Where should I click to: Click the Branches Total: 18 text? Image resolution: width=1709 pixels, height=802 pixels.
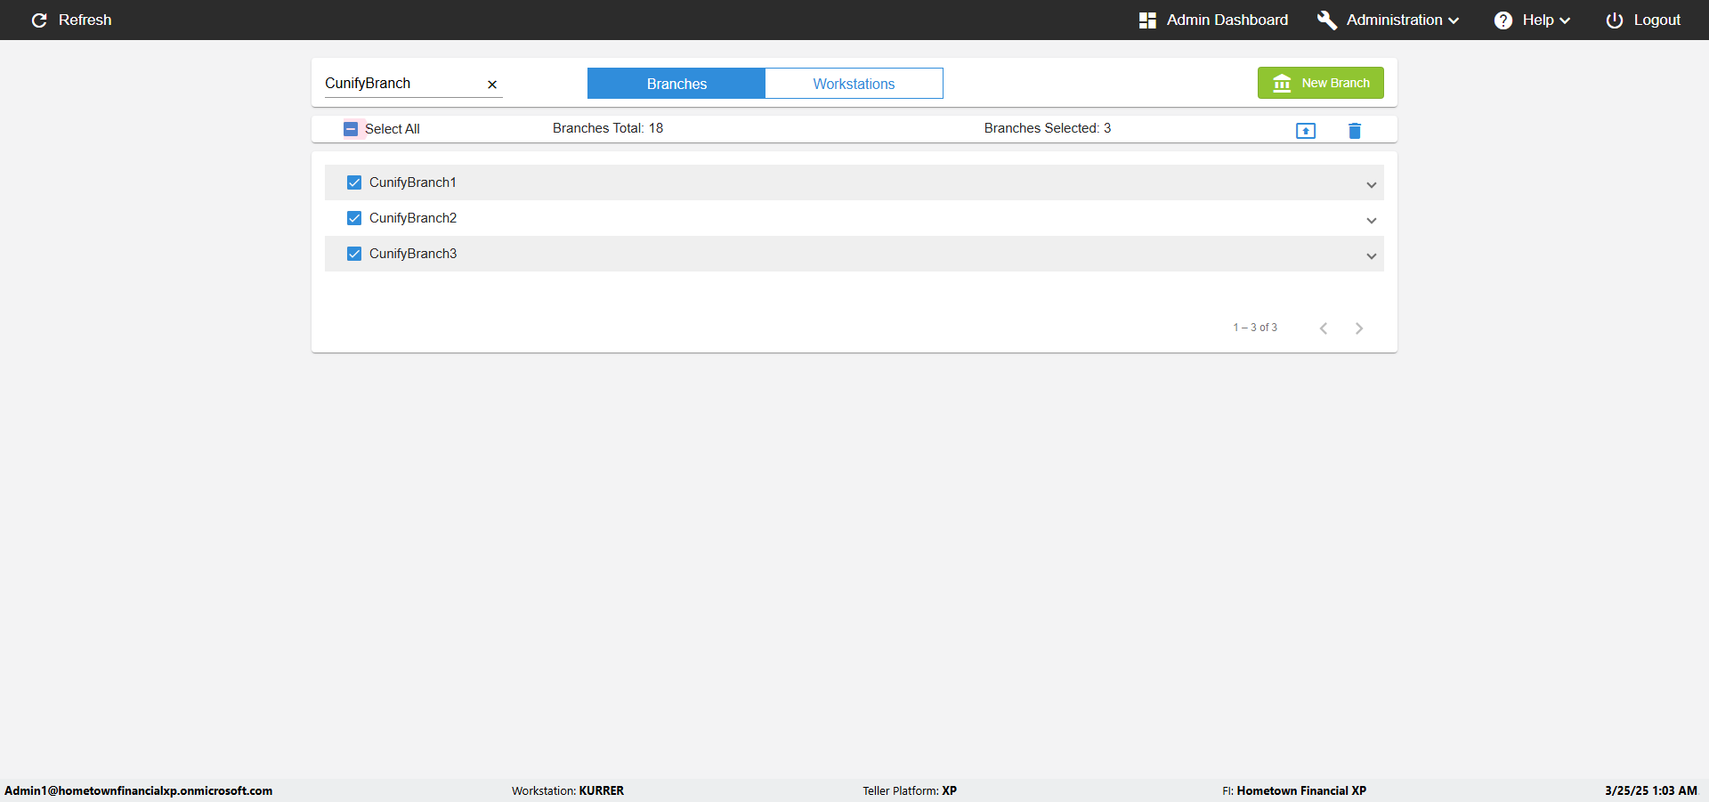pyautogui.click(x=608, y=128)
